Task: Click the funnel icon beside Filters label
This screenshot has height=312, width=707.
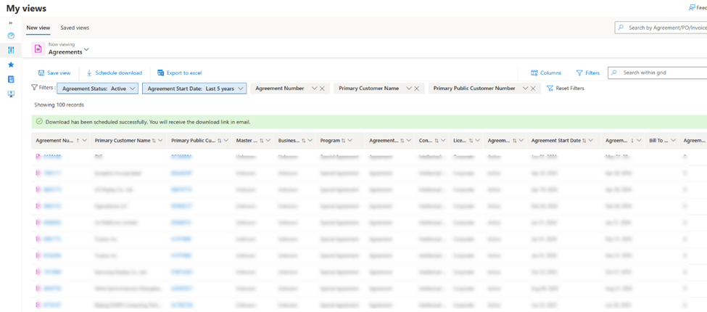Action: pos(34,88)
